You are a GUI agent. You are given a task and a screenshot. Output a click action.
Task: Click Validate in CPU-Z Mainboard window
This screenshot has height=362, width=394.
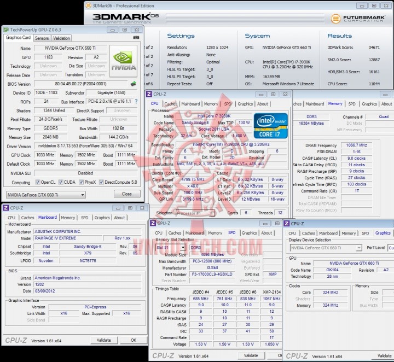click(x=104, y=340)
